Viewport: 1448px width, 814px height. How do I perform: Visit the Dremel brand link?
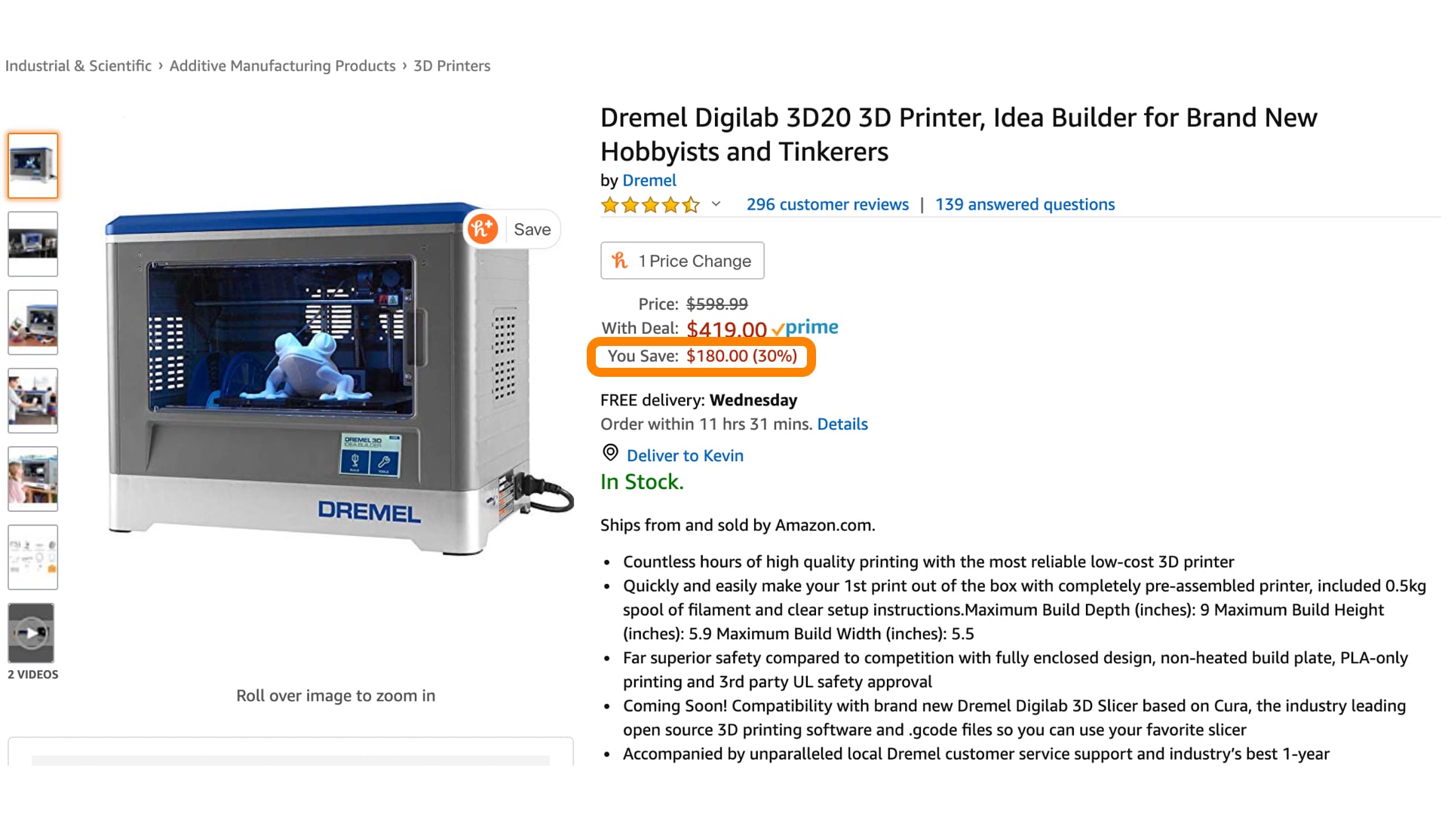coord(649,180)
